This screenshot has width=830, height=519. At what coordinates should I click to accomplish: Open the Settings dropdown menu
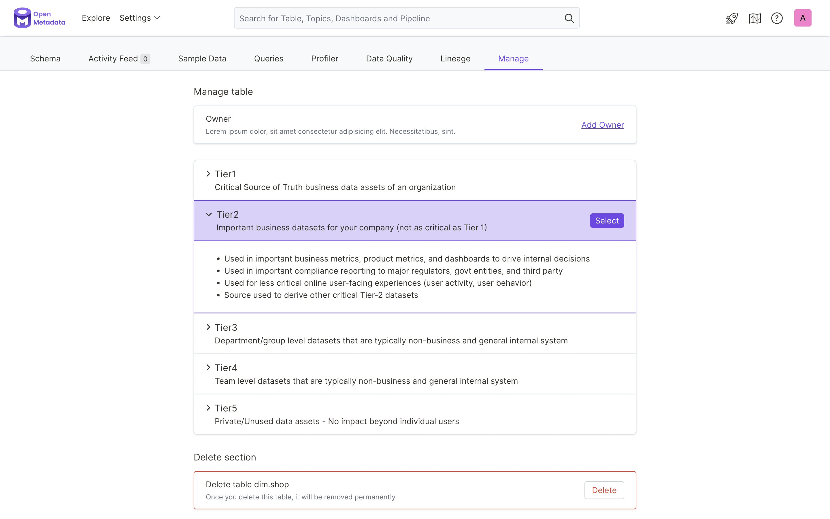coord(139,18)
